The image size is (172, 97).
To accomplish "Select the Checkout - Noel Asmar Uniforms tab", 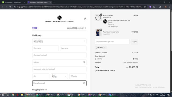I will click(x=39, y=2).
